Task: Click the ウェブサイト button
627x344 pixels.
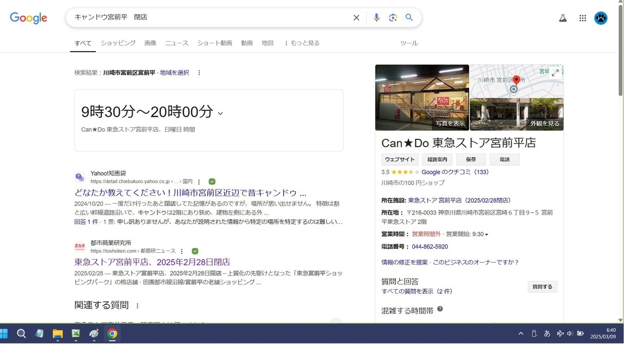Action: point(400,160)
